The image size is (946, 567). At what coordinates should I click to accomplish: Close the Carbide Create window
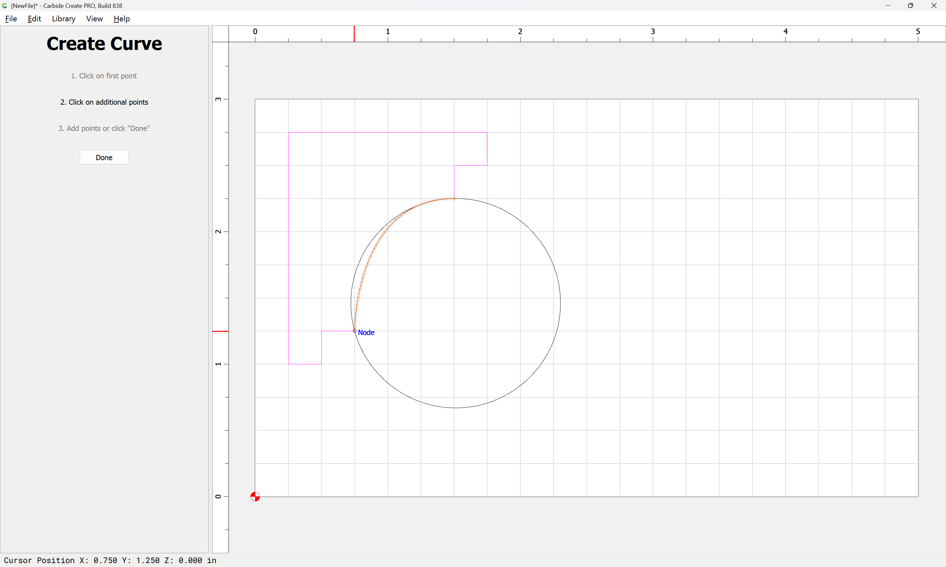coord(934,6)
